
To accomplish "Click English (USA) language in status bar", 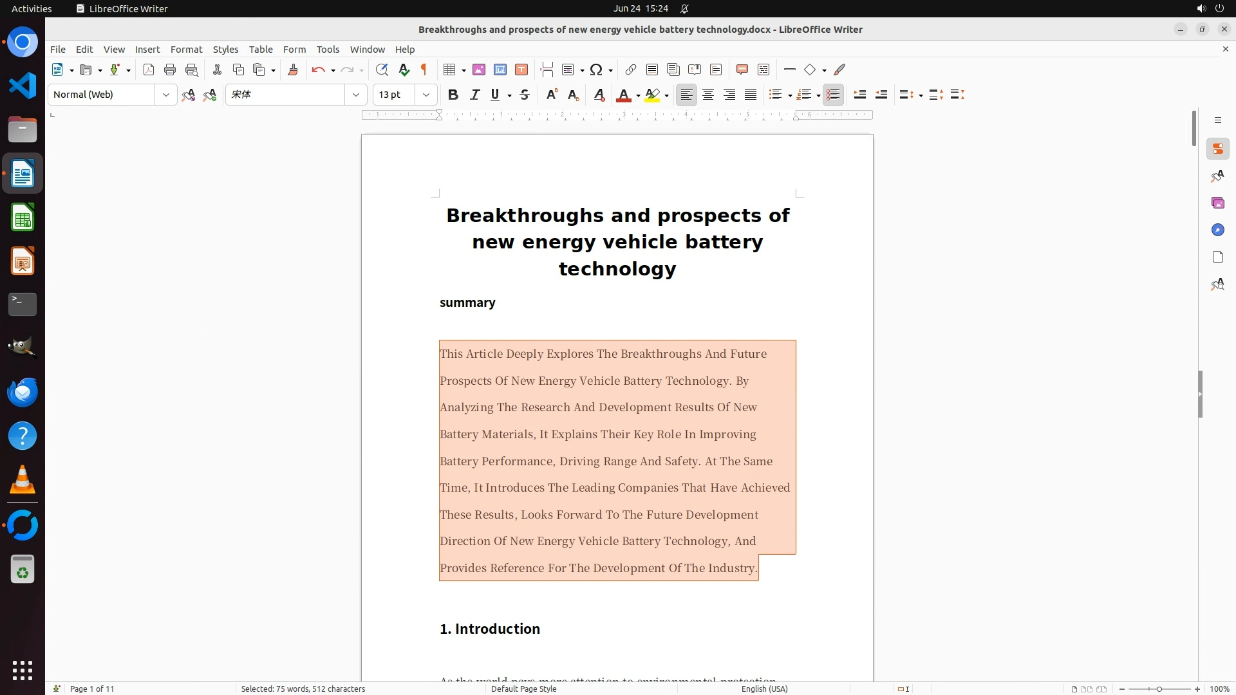I will click(x=764, y=689).
